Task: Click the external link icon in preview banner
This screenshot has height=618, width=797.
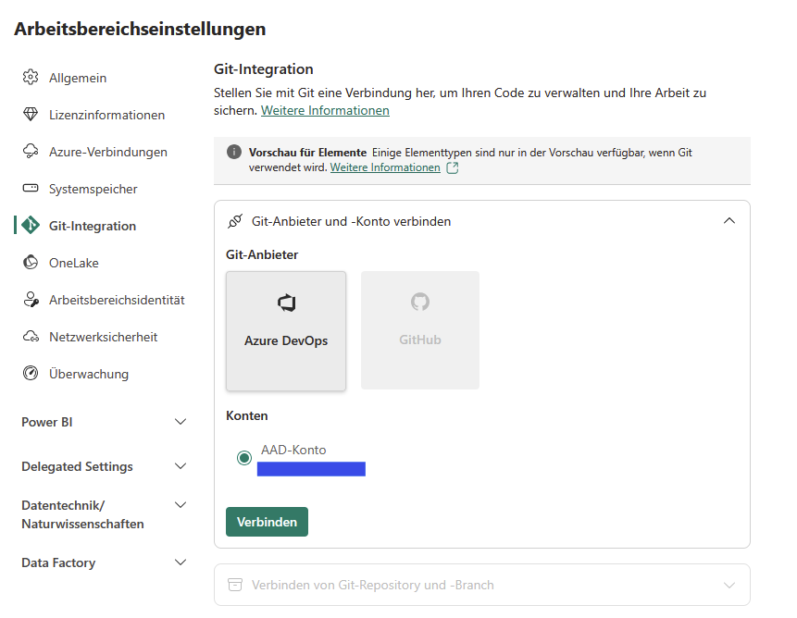Action: (453, 167)
